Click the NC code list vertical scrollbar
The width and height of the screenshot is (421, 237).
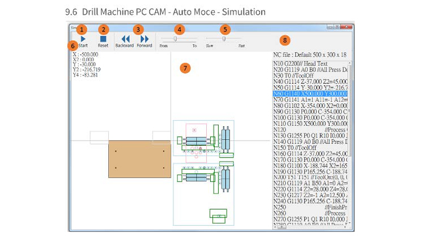click(x=349, y=142)
